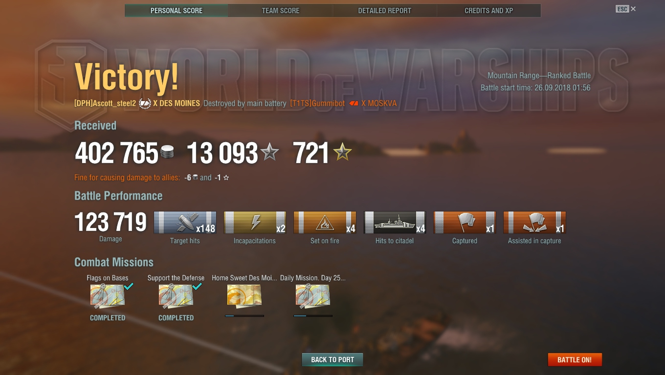This screenshot has height=375, width=665.
Task: Select the Home Sweet Des Moines mission
Action: coord(244,296)
